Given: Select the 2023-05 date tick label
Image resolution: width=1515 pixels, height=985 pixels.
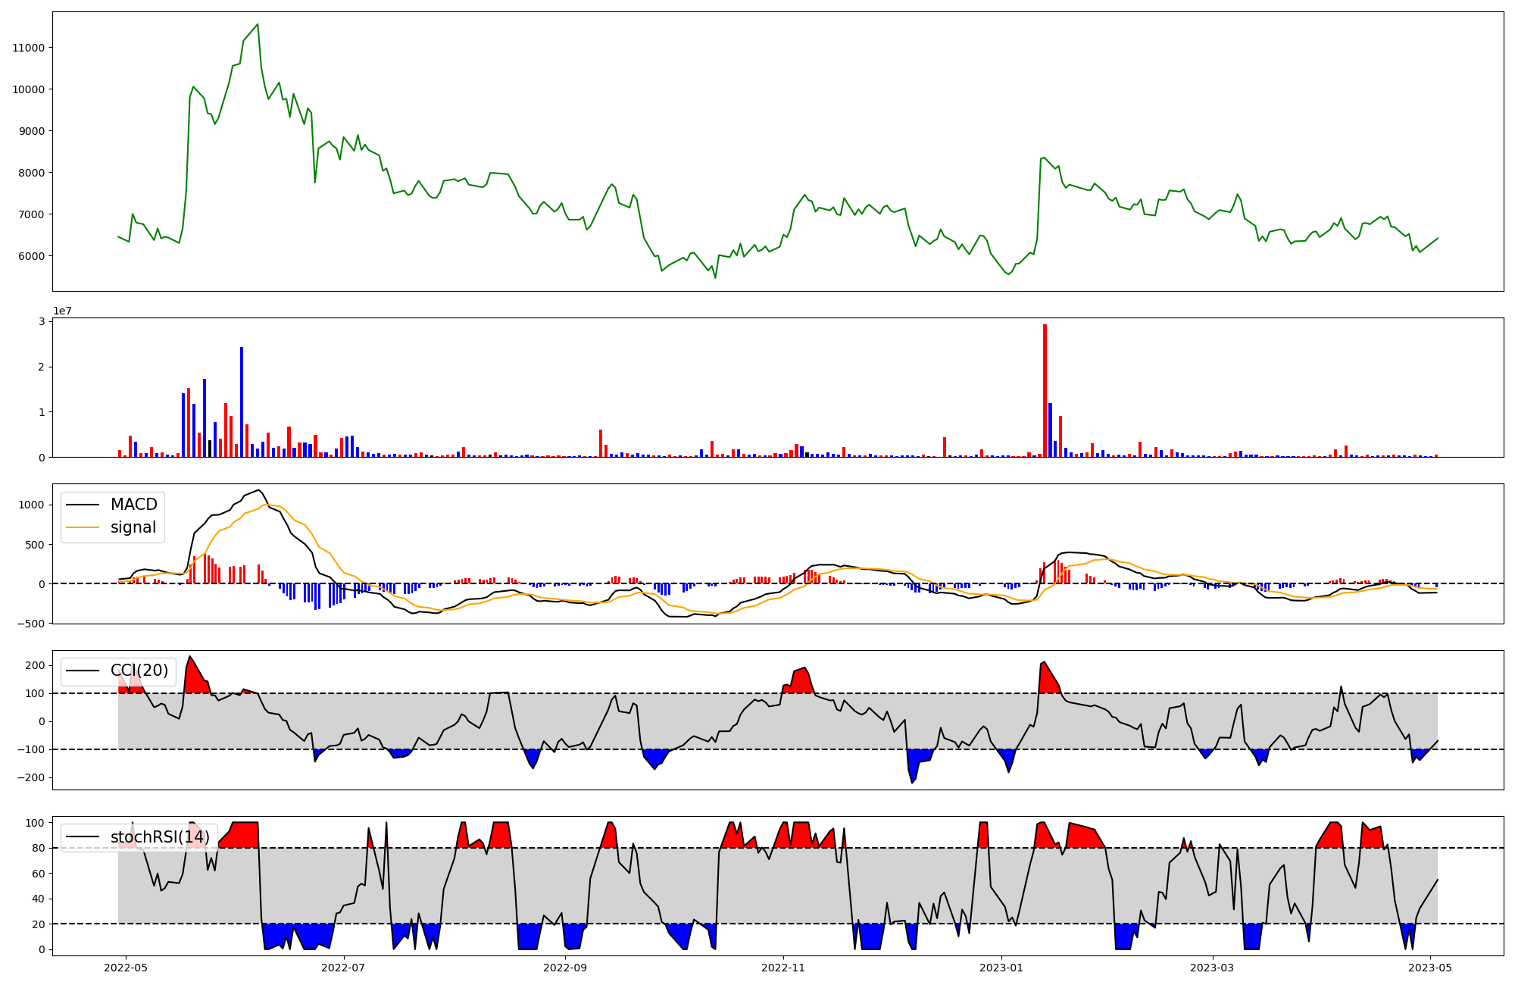Looking at the screenshot, I should (1430, 968).
